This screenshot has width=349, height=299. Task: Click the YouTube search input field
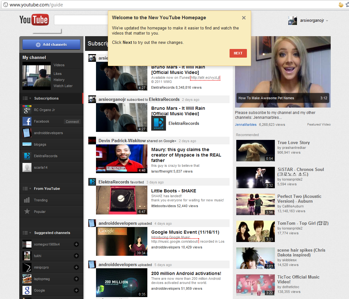tap(81, 20)
